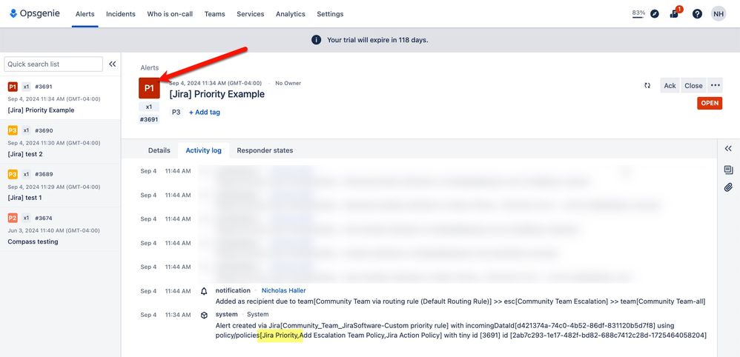Click the notification bell icon in log

(204, 291)
